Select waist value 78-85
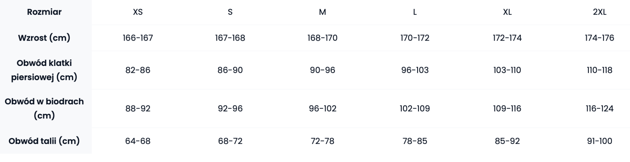 pyautogui.click(x=415, y=141)
